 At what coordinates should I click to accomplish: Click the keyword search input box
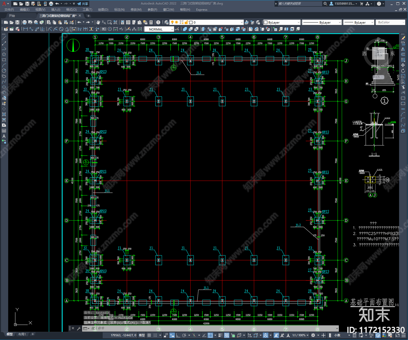300,4
